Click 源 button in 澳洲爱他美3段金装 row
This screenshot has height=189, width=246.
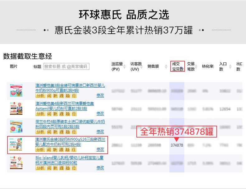tap(62, 95)
